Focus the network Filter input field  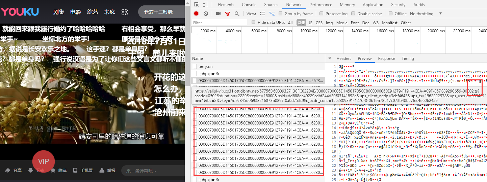(x=220, y=23)
